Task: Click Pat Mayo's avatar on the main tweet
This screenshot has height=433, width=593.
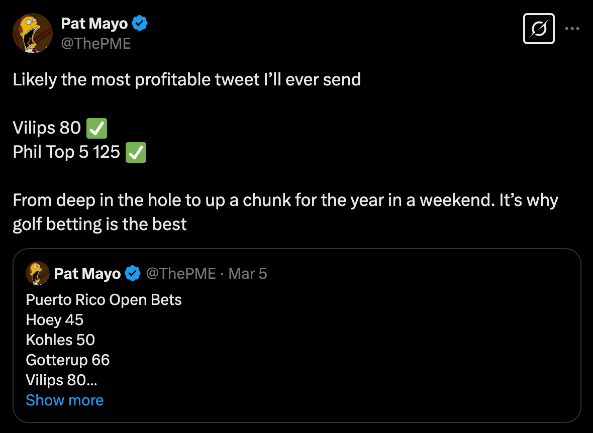Action: (x=33, y=33)
